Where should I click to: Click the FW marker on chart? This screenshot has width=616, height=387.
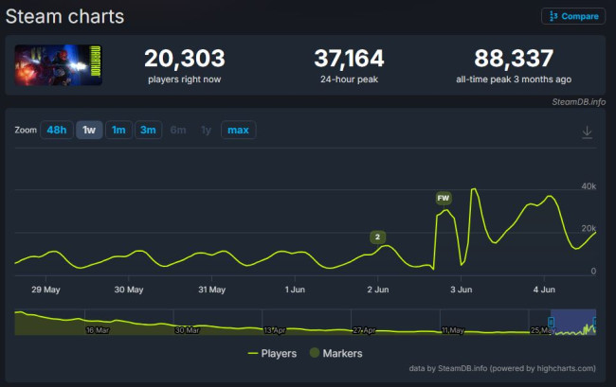coord(444,198)
